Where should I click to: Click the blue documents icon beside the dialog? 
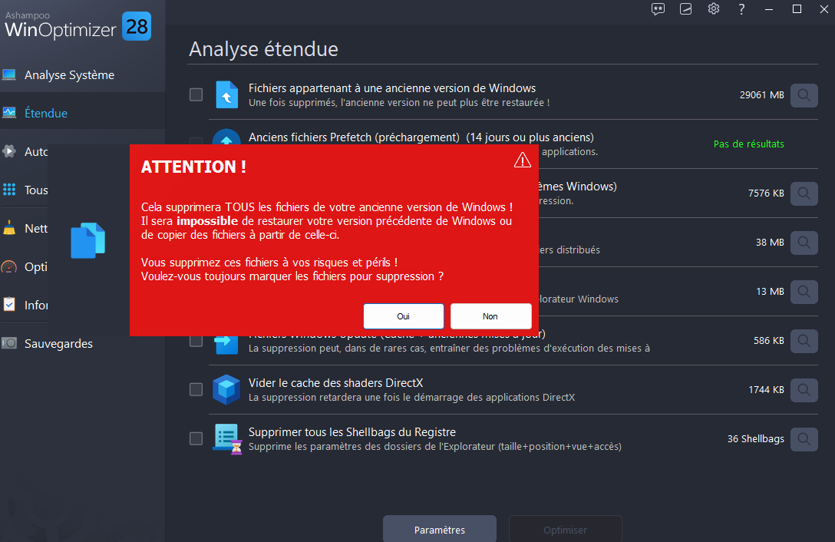[x=87, y=240]
